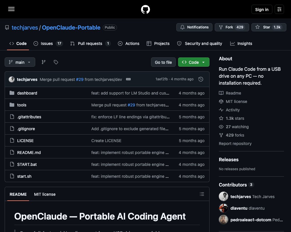The width and height of the screenshot is (291, 232).
Task: Open commit 'fix: enforce LF line endings'
Action: click(x=130, y=117)
